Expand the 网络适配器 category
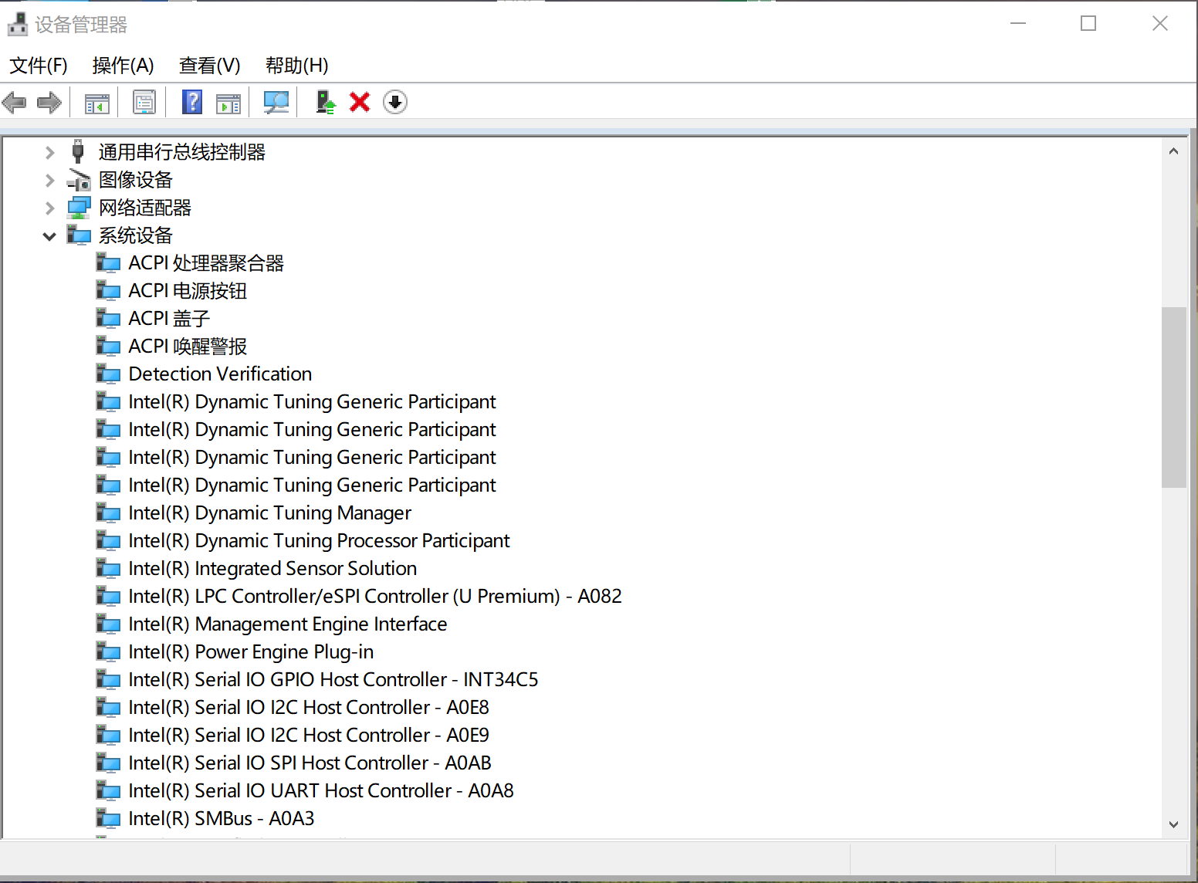This screenshot has height=883, width=1198. (x=49, y=208)
